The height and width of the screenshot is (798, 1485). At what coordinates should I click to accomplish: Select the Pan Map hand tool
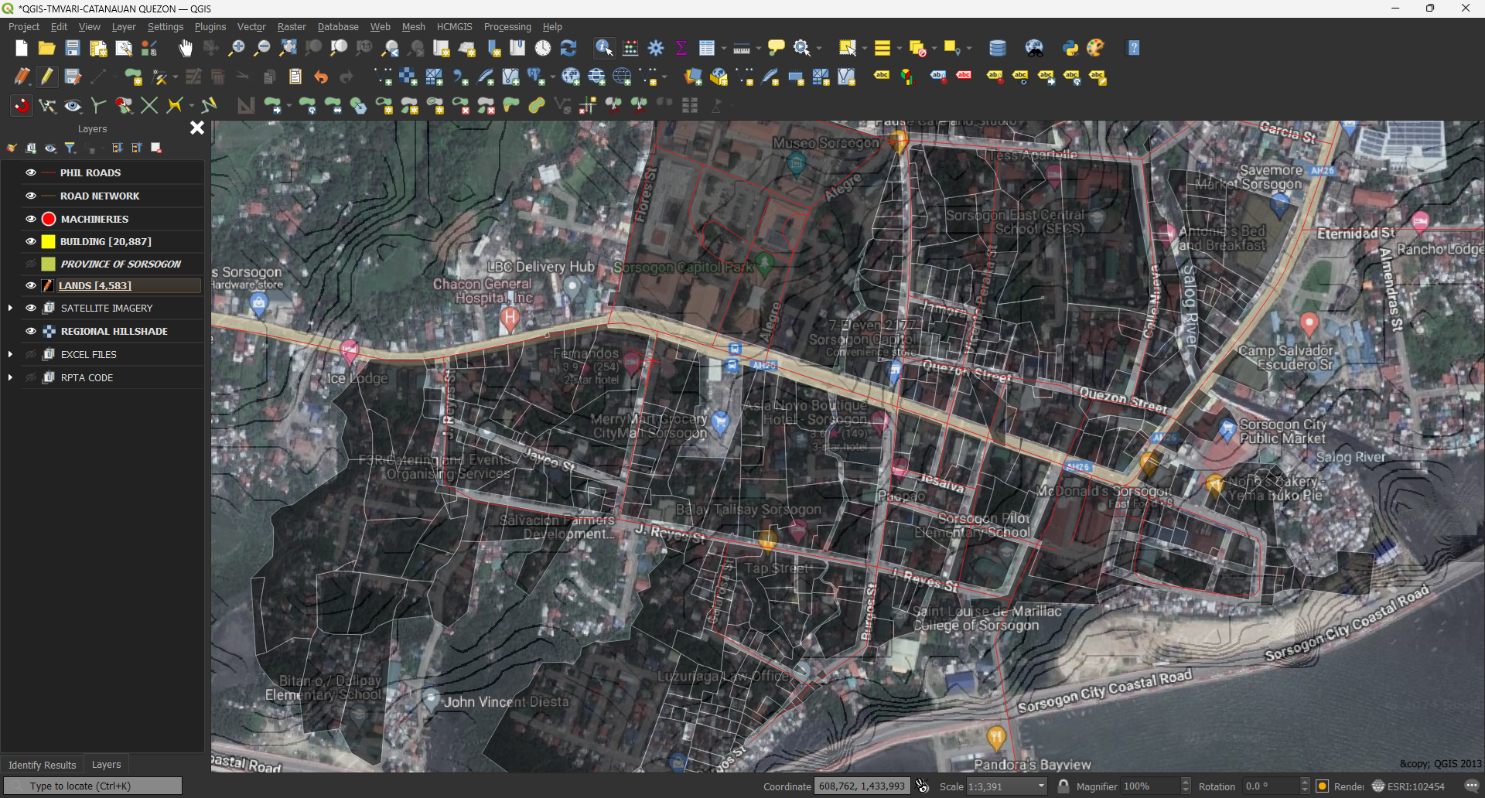click(185, 47)
